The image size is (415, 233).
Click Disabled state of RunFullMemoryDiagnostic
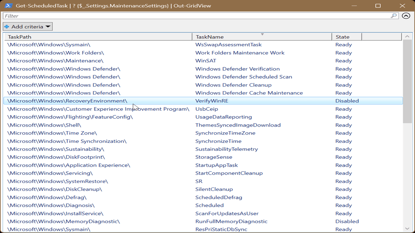click(x=347, y=221)
